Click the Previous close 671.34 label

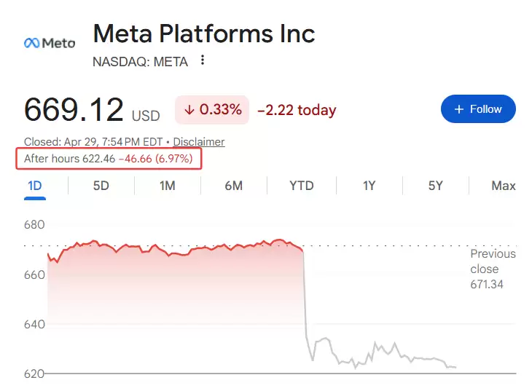(x=492, y=269)
